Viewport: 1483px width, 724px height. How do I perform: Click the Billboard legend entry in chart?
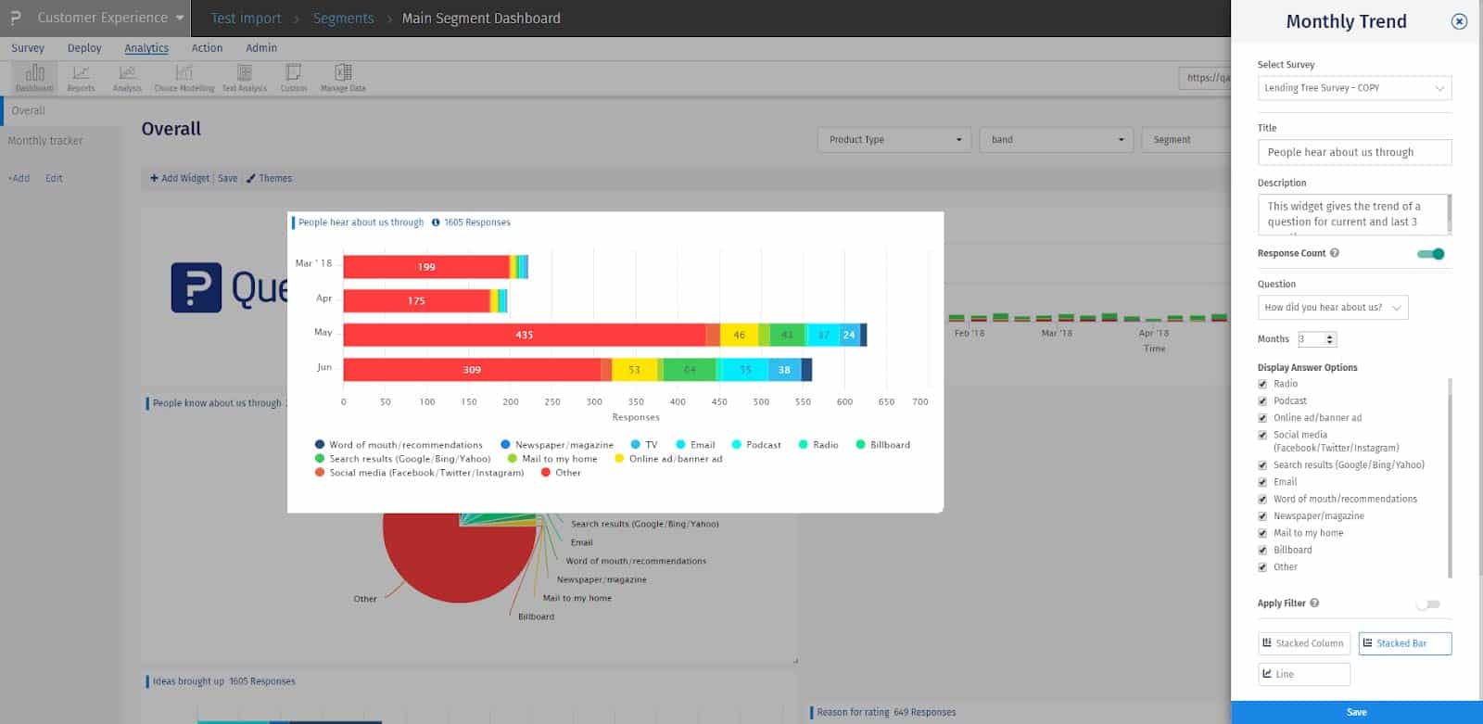coord(882,445)
